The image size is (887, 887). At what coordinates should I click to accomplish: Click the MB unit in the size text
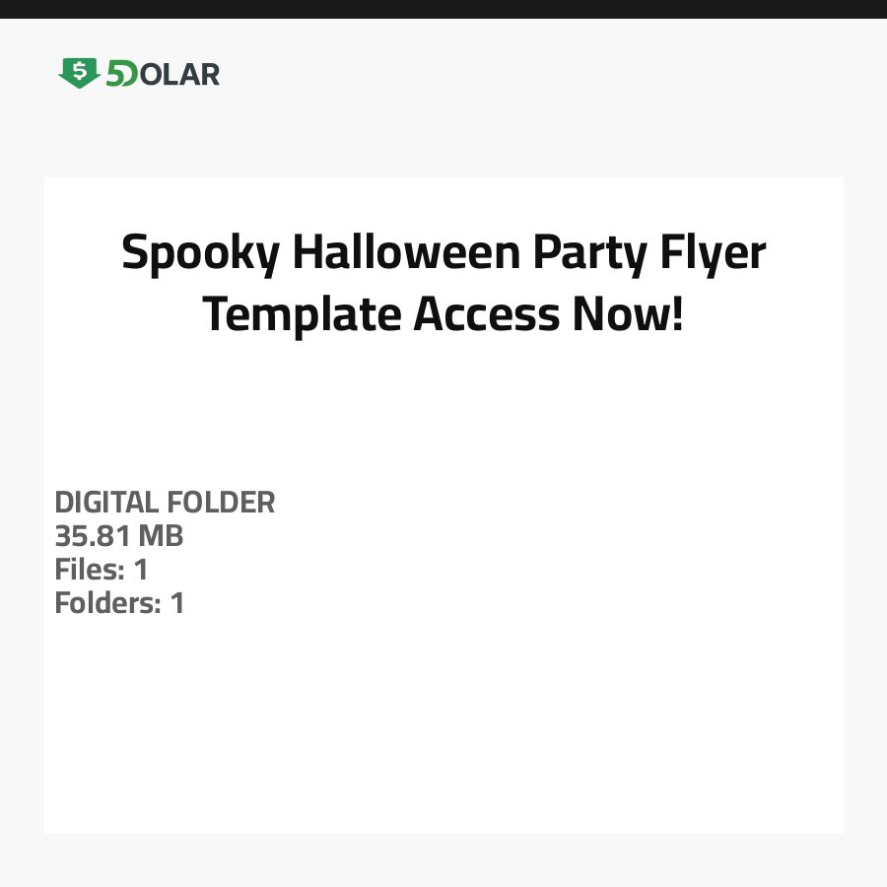(x=161, y=536)
